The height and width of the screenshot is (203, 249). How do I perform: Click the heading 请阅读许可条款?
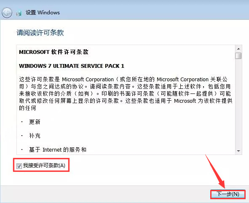pyautogui.click(x=40, y=33)
